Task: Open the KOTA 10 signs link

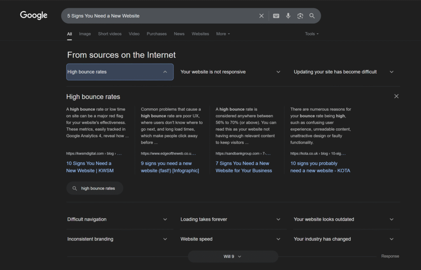Action: coord(320,167)
